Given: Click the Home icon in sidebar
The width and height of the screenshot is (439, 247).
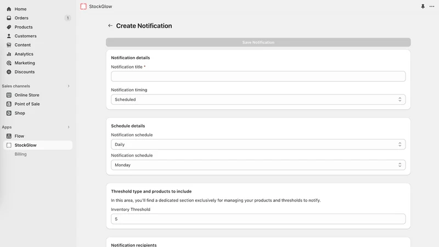Looking at the screenshot, I should click(x=9, y=9).
